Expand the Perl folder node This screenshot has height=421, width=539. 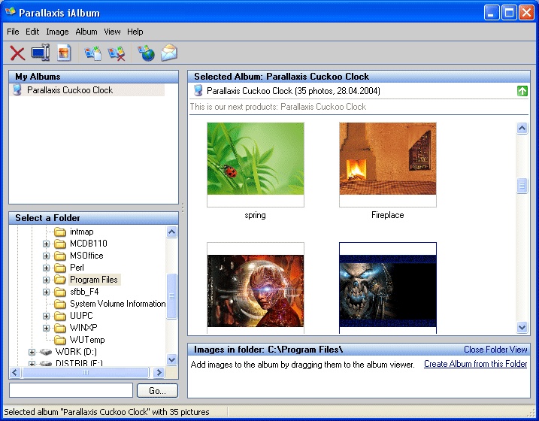tap(46, 268)
